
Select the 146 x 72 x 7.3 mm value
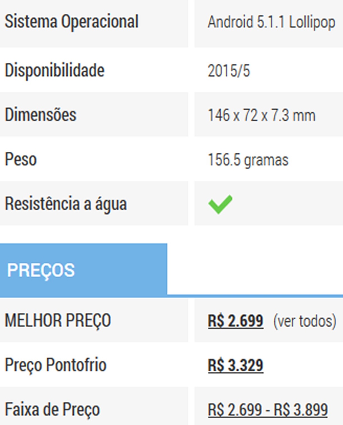(x=261, y=115)
